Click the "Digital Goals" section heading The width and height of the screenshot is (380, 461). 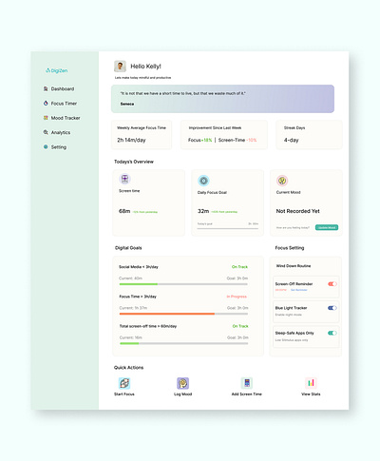tap(128, 248)
